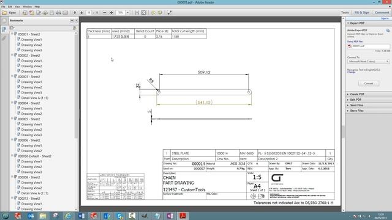The image size is (392, 220).
Task: Click the attachments paperclip sidebar icon
Action: [x=4, y=38]
